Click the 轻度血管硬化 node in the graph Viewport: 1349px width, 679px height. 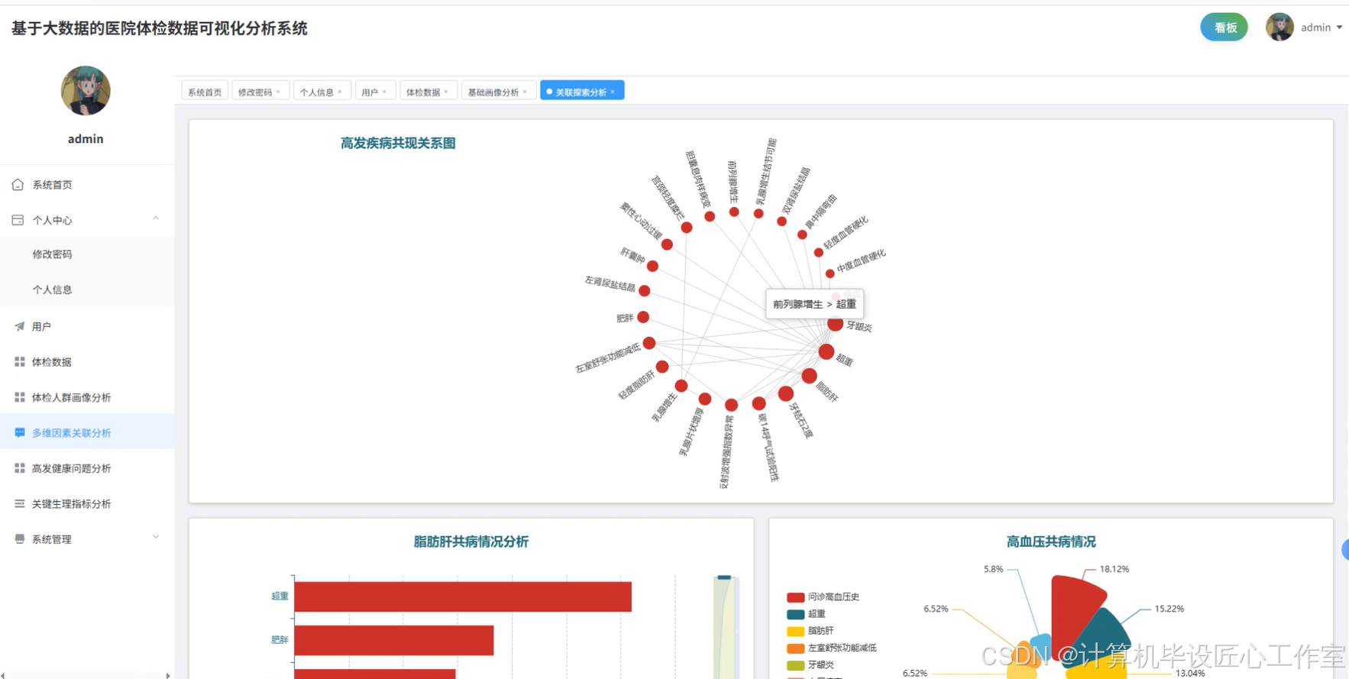point(819,252)
